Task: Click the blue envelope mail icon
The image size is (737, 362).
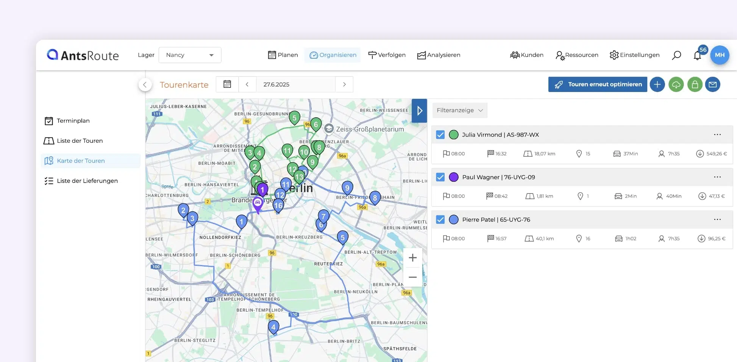Action: pos(712,84)
